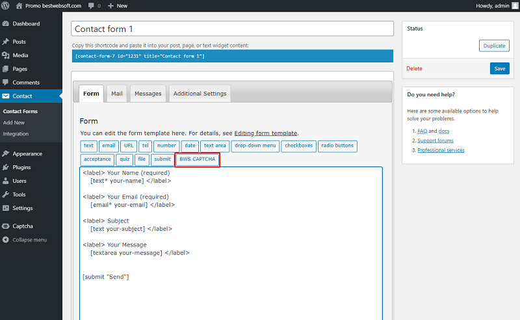Insert a text tag
This screenshot has width=520, height=320.
coord(88,146)
